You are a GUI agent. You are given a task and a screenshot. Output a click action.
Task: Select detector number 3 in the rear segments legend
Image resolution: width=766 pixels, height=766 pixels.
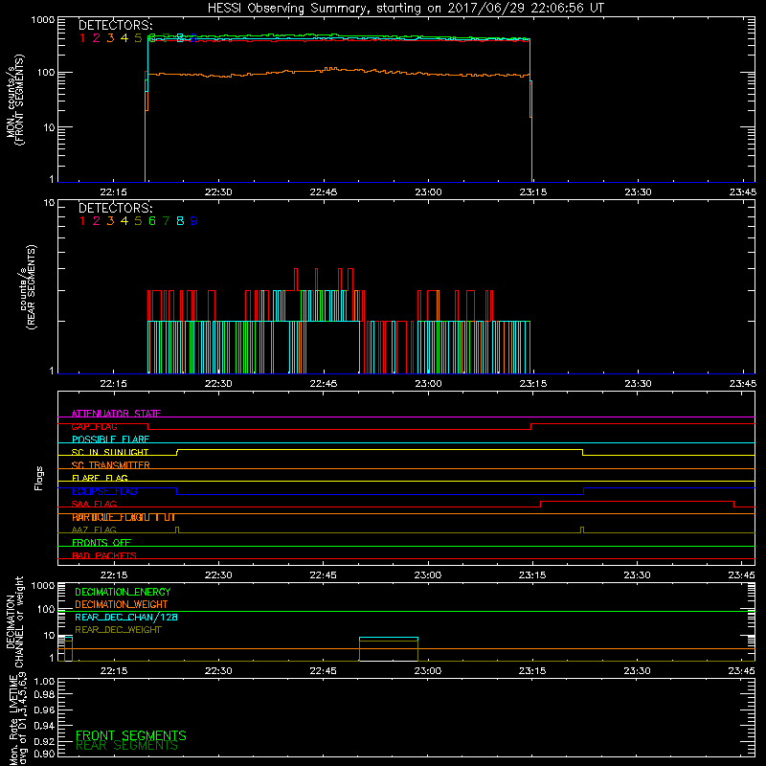tap(110, 221)
